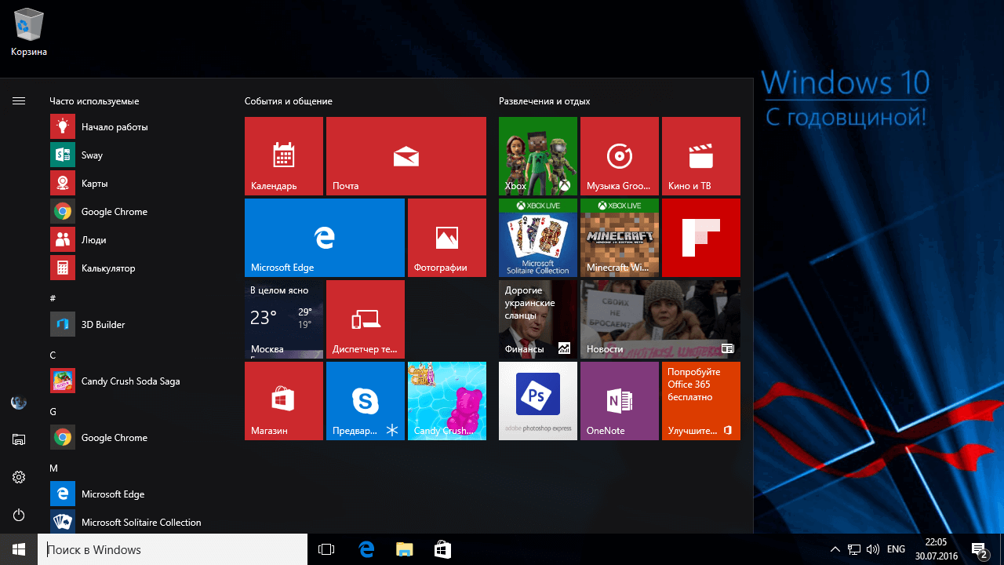
Task: Open Photoshop Express tile
Action: (537, 401)
